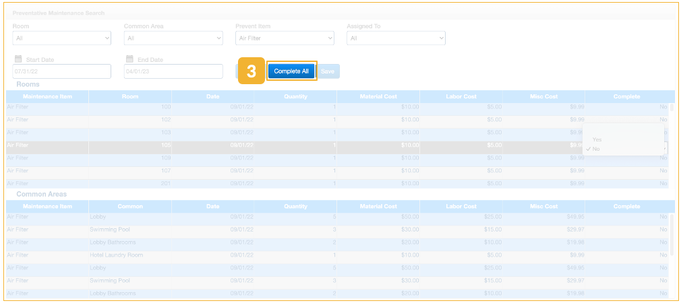Viewport: 681px width, 303px height.
Task: Open the Room filter dropdown
Action: [61, 38]
